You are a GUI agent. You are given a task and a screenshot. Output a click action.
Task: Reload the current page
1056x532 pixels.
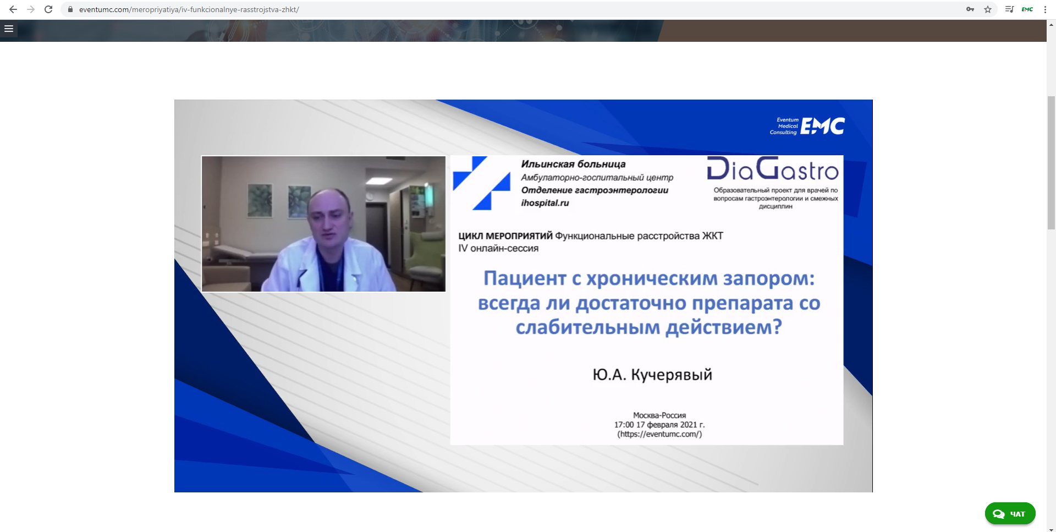(48, 9)
